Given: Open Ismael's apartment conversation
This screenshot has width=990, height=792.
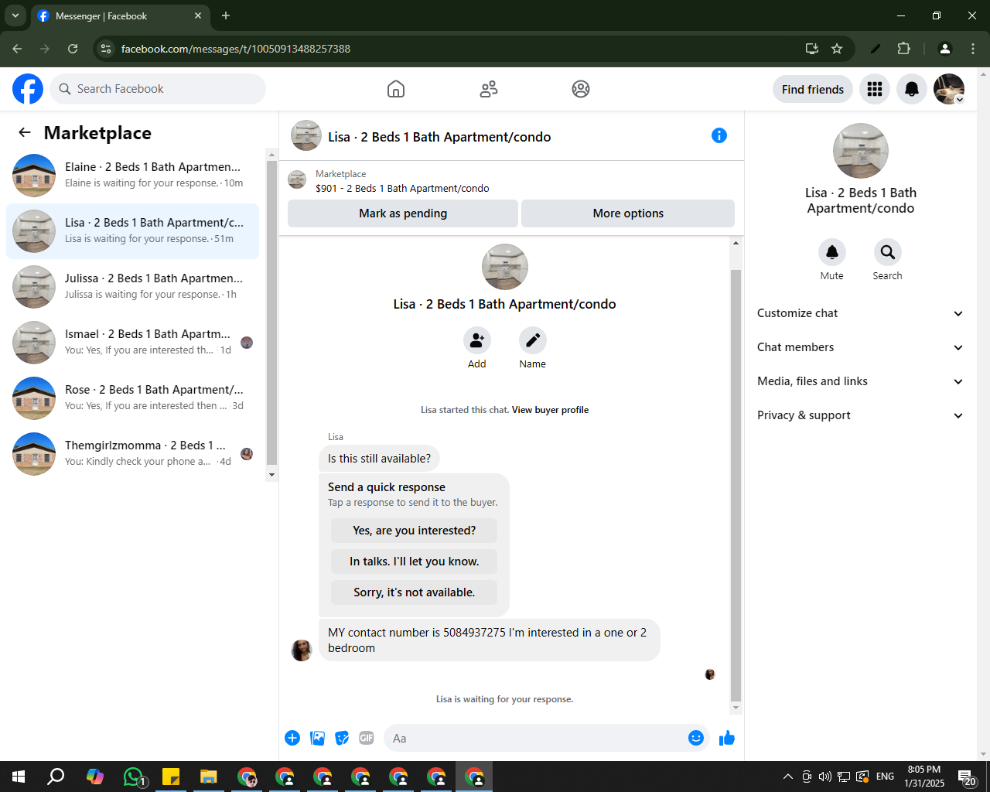Looking at the screenshot, I should [132, 343].
